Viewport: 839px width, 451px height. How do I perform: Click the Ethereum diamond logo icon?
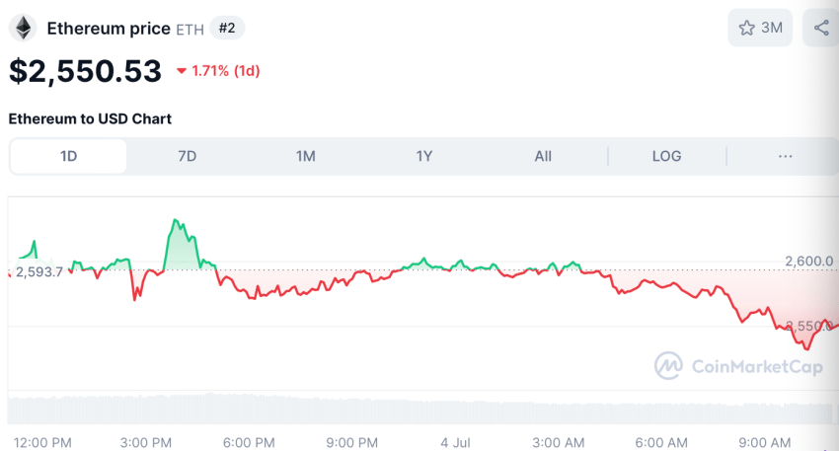[x=22, y=29]
